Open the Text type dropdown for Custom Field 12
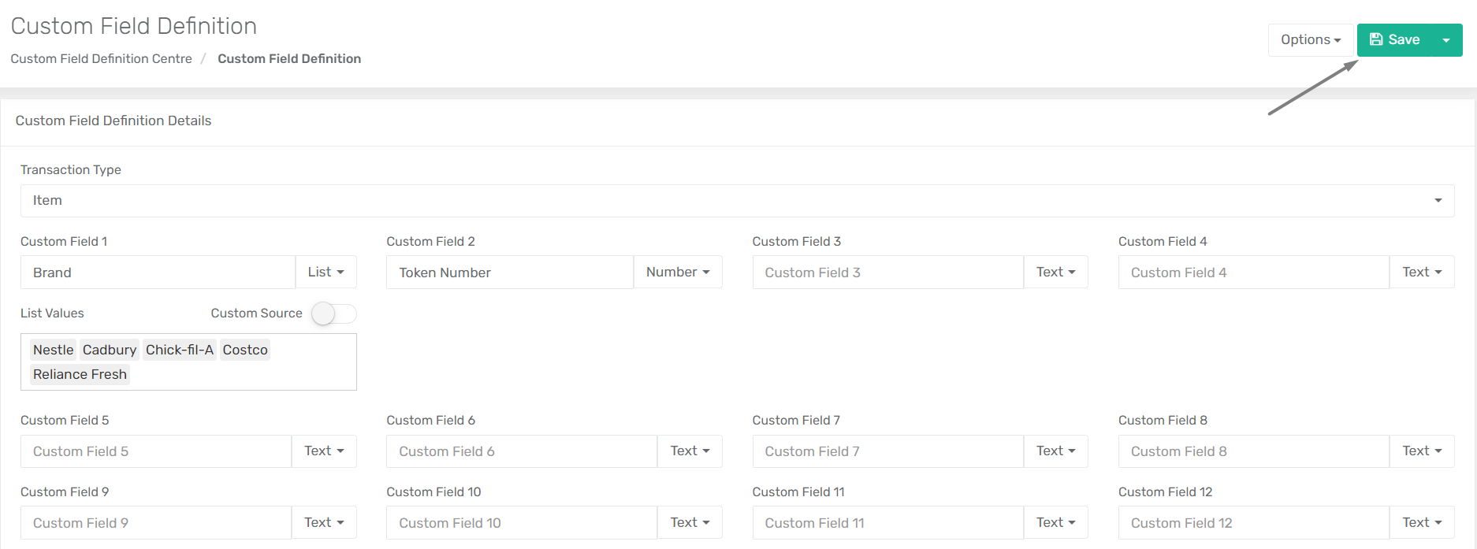 (x=1421, y=522)
